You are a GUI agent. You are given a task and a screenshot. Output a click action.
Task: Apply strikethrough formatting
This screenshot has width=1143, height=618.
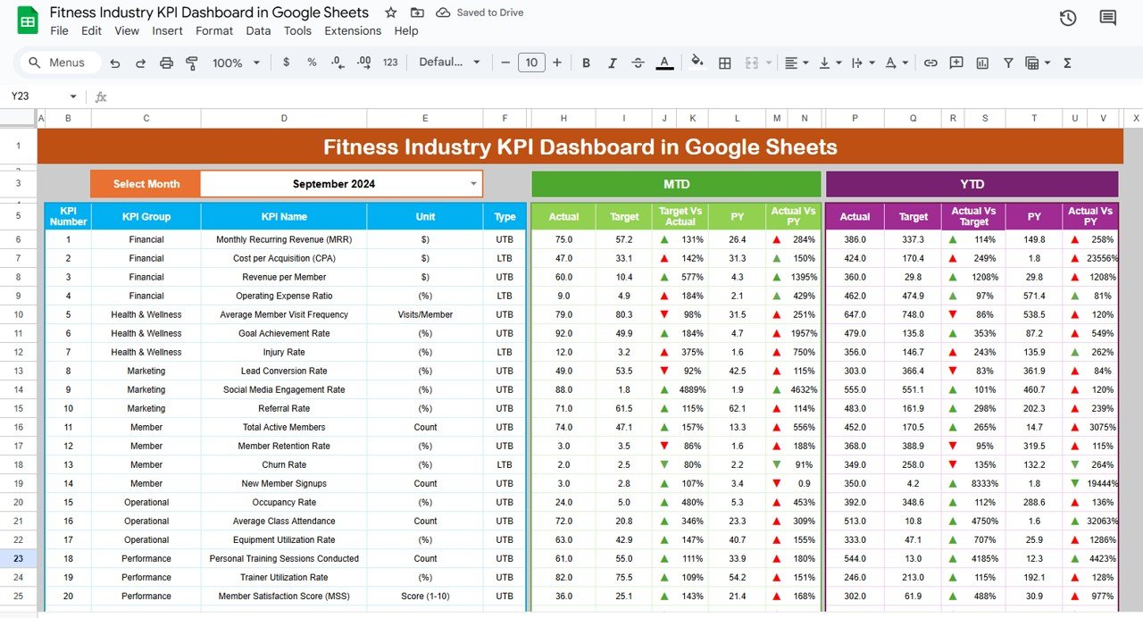(x=638, y=63)
